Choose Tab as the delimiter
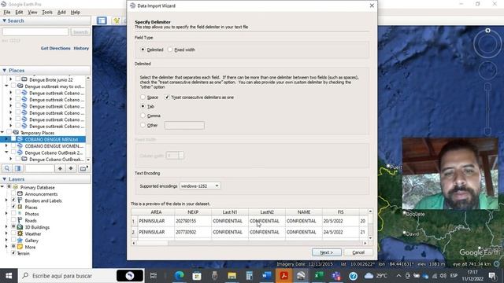 pyautogui.click(x=143, y=106)
